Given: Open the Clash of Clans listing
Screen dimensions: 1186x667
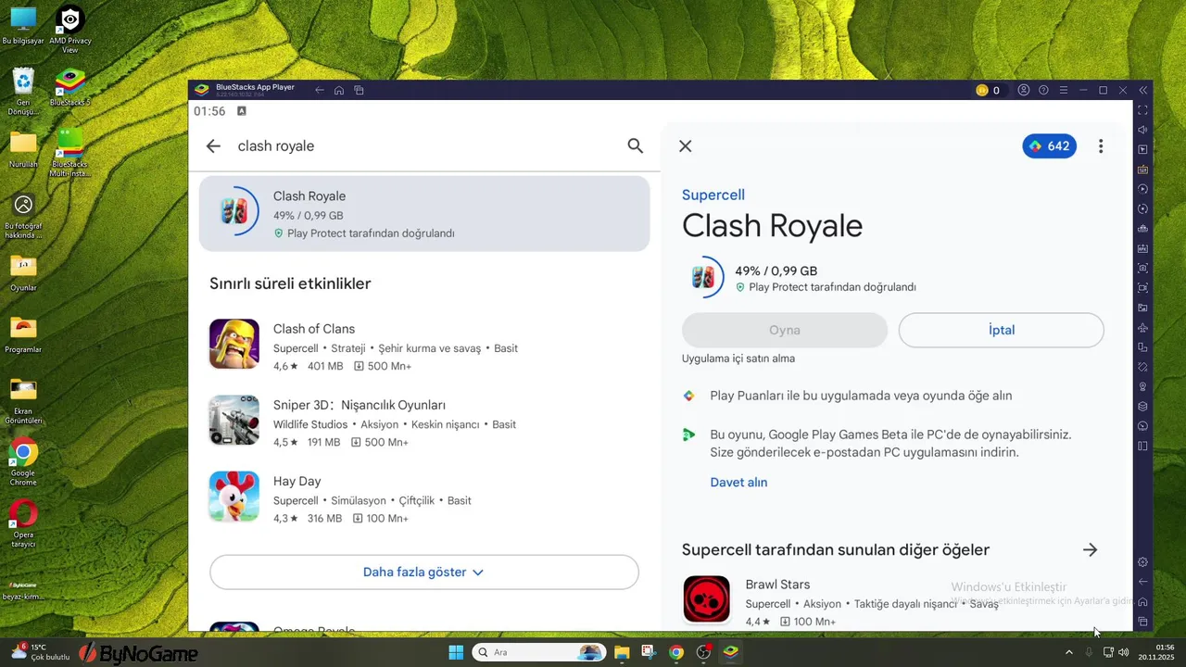Looking at the screenshot, I should pos(424,346).
